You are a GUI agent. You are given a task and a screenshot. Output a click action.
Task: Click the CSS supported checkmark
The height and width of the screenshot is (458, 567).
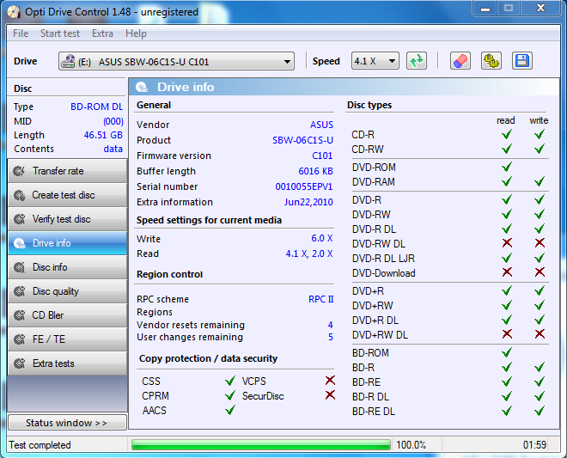click(x=230, y=381)
